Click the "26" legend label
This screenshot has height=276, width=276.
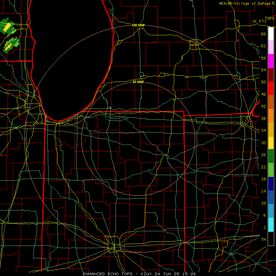tap(263, 155)
